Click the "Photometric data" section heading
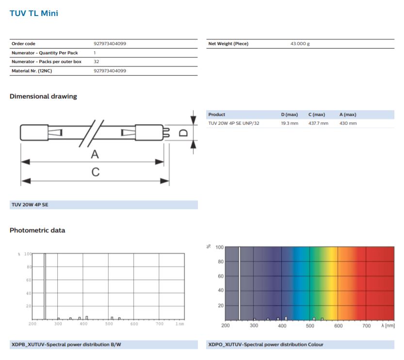 click(x=37, y=230)
